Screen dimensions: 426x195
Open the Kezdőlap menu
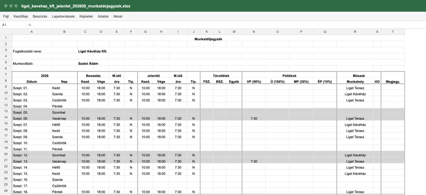[21, 16]
